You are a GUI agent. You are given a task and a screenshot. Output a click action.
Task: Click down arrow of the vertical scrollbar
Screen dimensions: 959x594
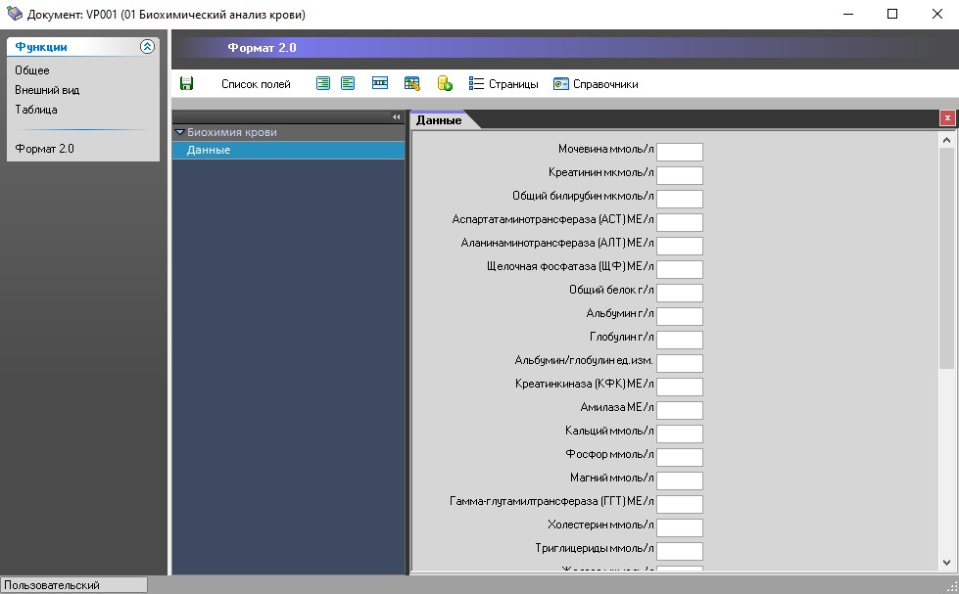(x=946, y=562)
